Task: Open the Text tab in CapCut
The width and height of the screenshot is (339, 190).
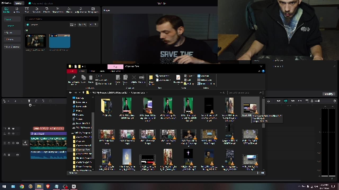Action: point(27,10)
